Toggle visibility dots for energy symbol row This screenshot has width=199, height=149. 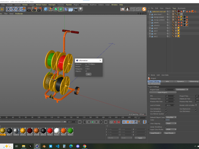click(170, 17)
